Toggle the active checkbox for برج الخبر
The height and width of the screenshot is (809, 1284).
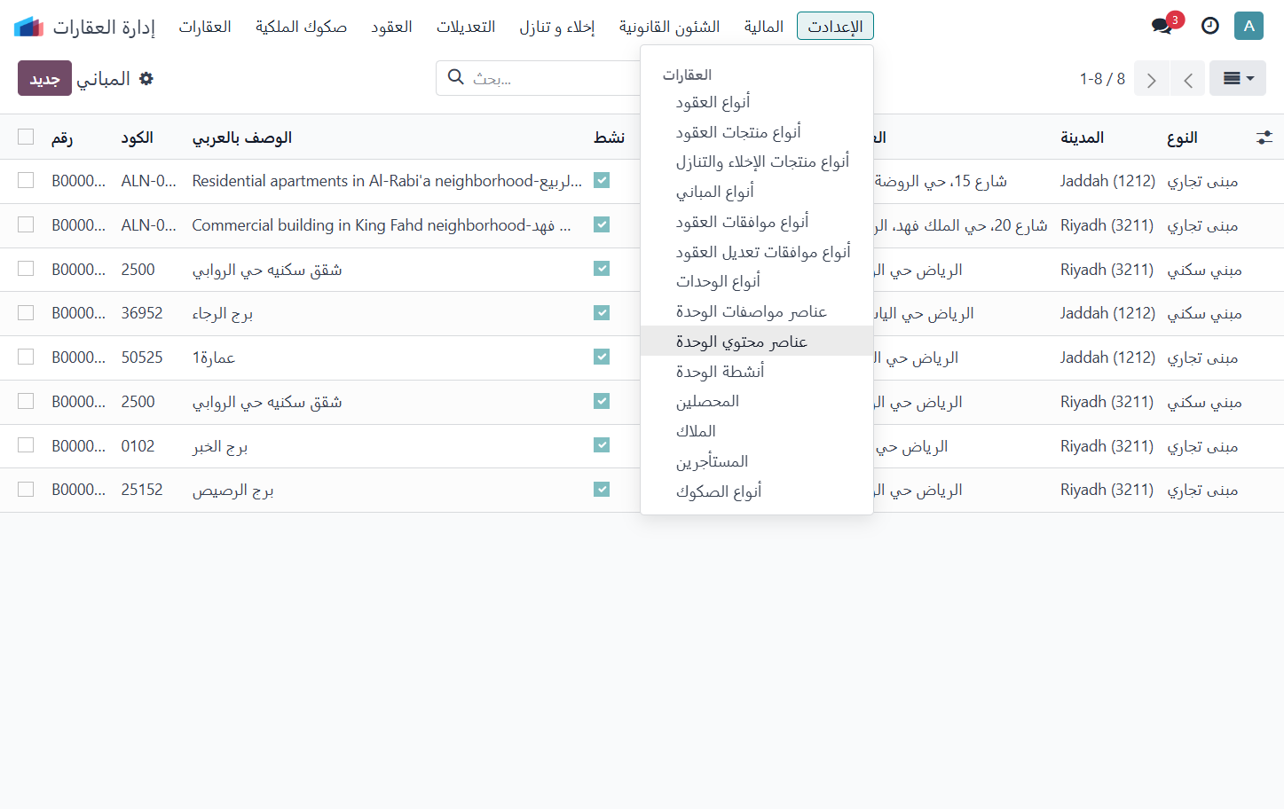pos(602,445)
